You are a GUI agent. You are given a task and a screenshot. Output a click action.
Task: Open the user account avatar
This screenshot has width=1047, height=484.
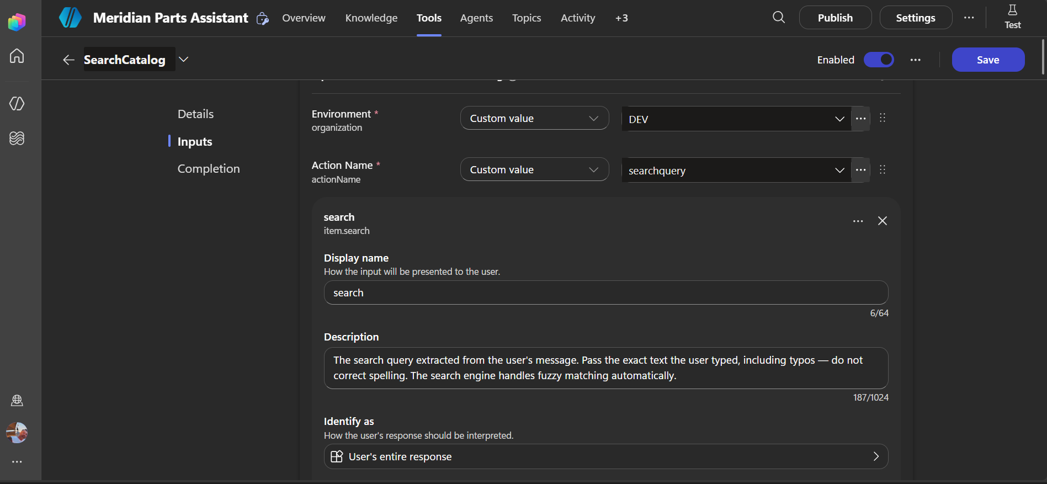pyautogui.click(x=17, y=433)
